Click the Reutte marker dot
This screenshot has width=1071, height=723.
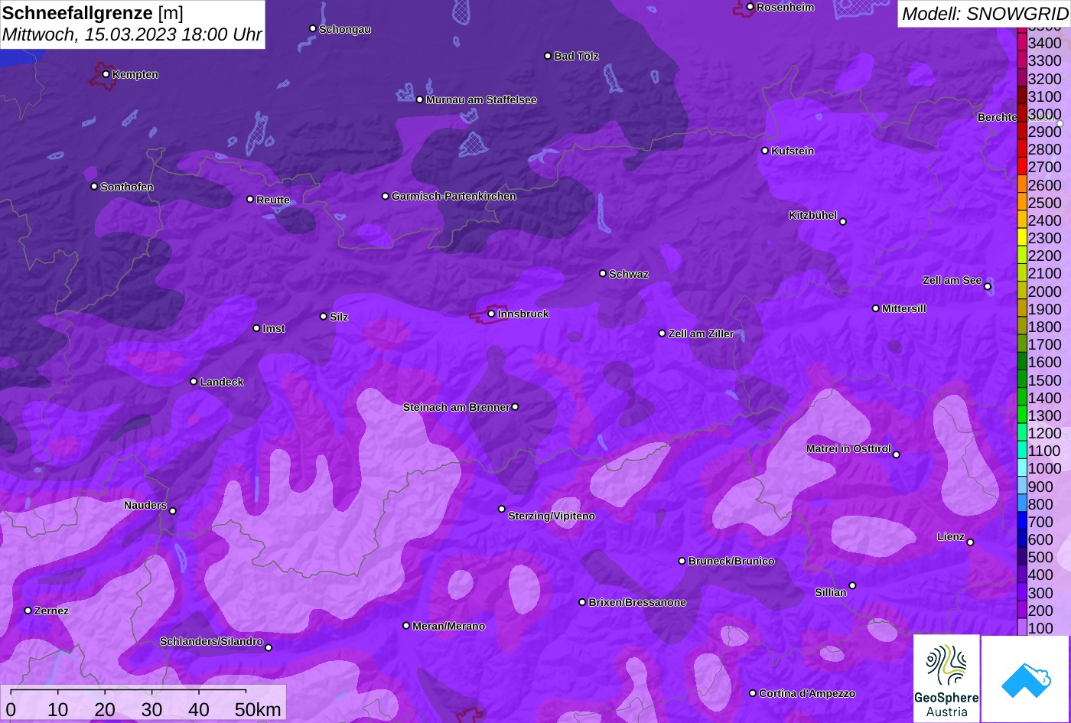[x=250, y=199]
